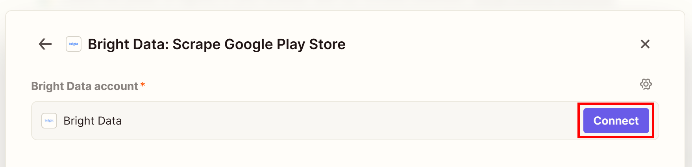
Task: Click the word "Scrape" in the heading
Action: (196, 44)
